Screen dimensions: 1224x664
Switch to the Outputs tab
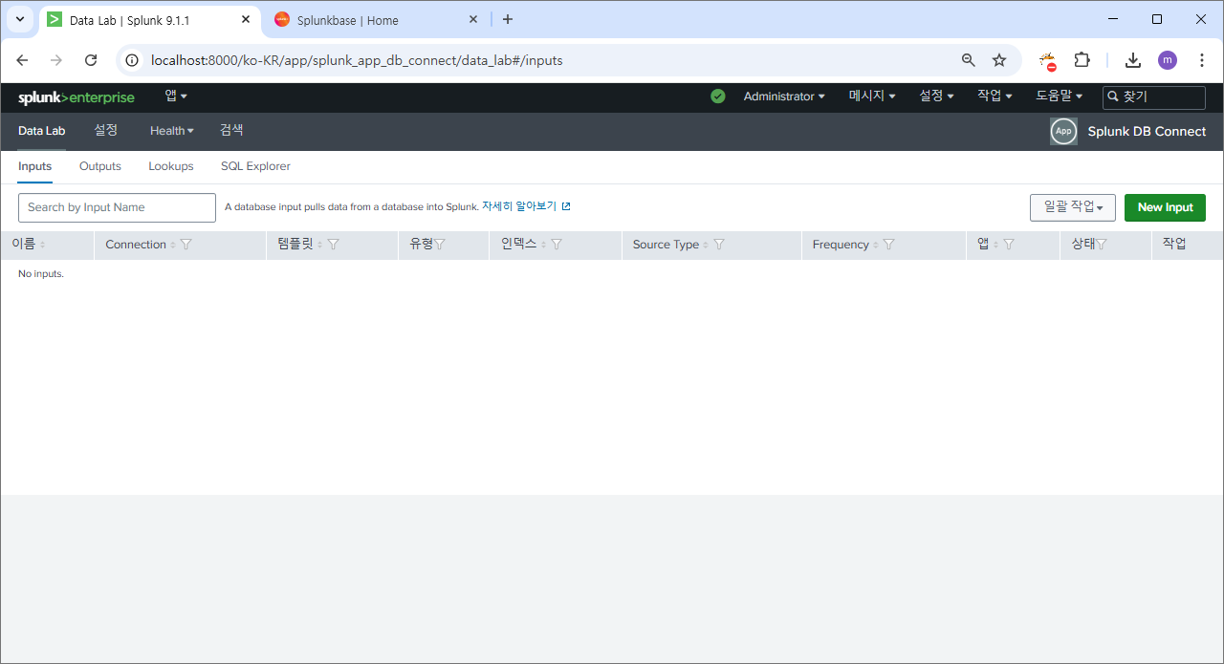click(100, 166)
